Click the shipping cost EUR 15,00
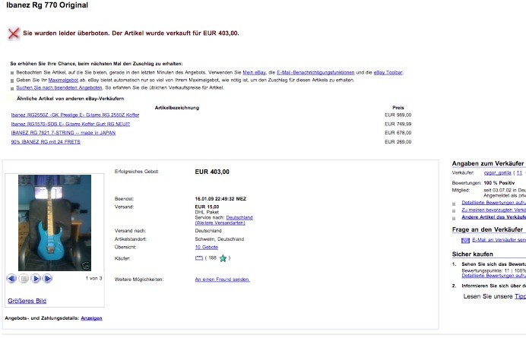The image size is (526, 338). tap(207, 207)
